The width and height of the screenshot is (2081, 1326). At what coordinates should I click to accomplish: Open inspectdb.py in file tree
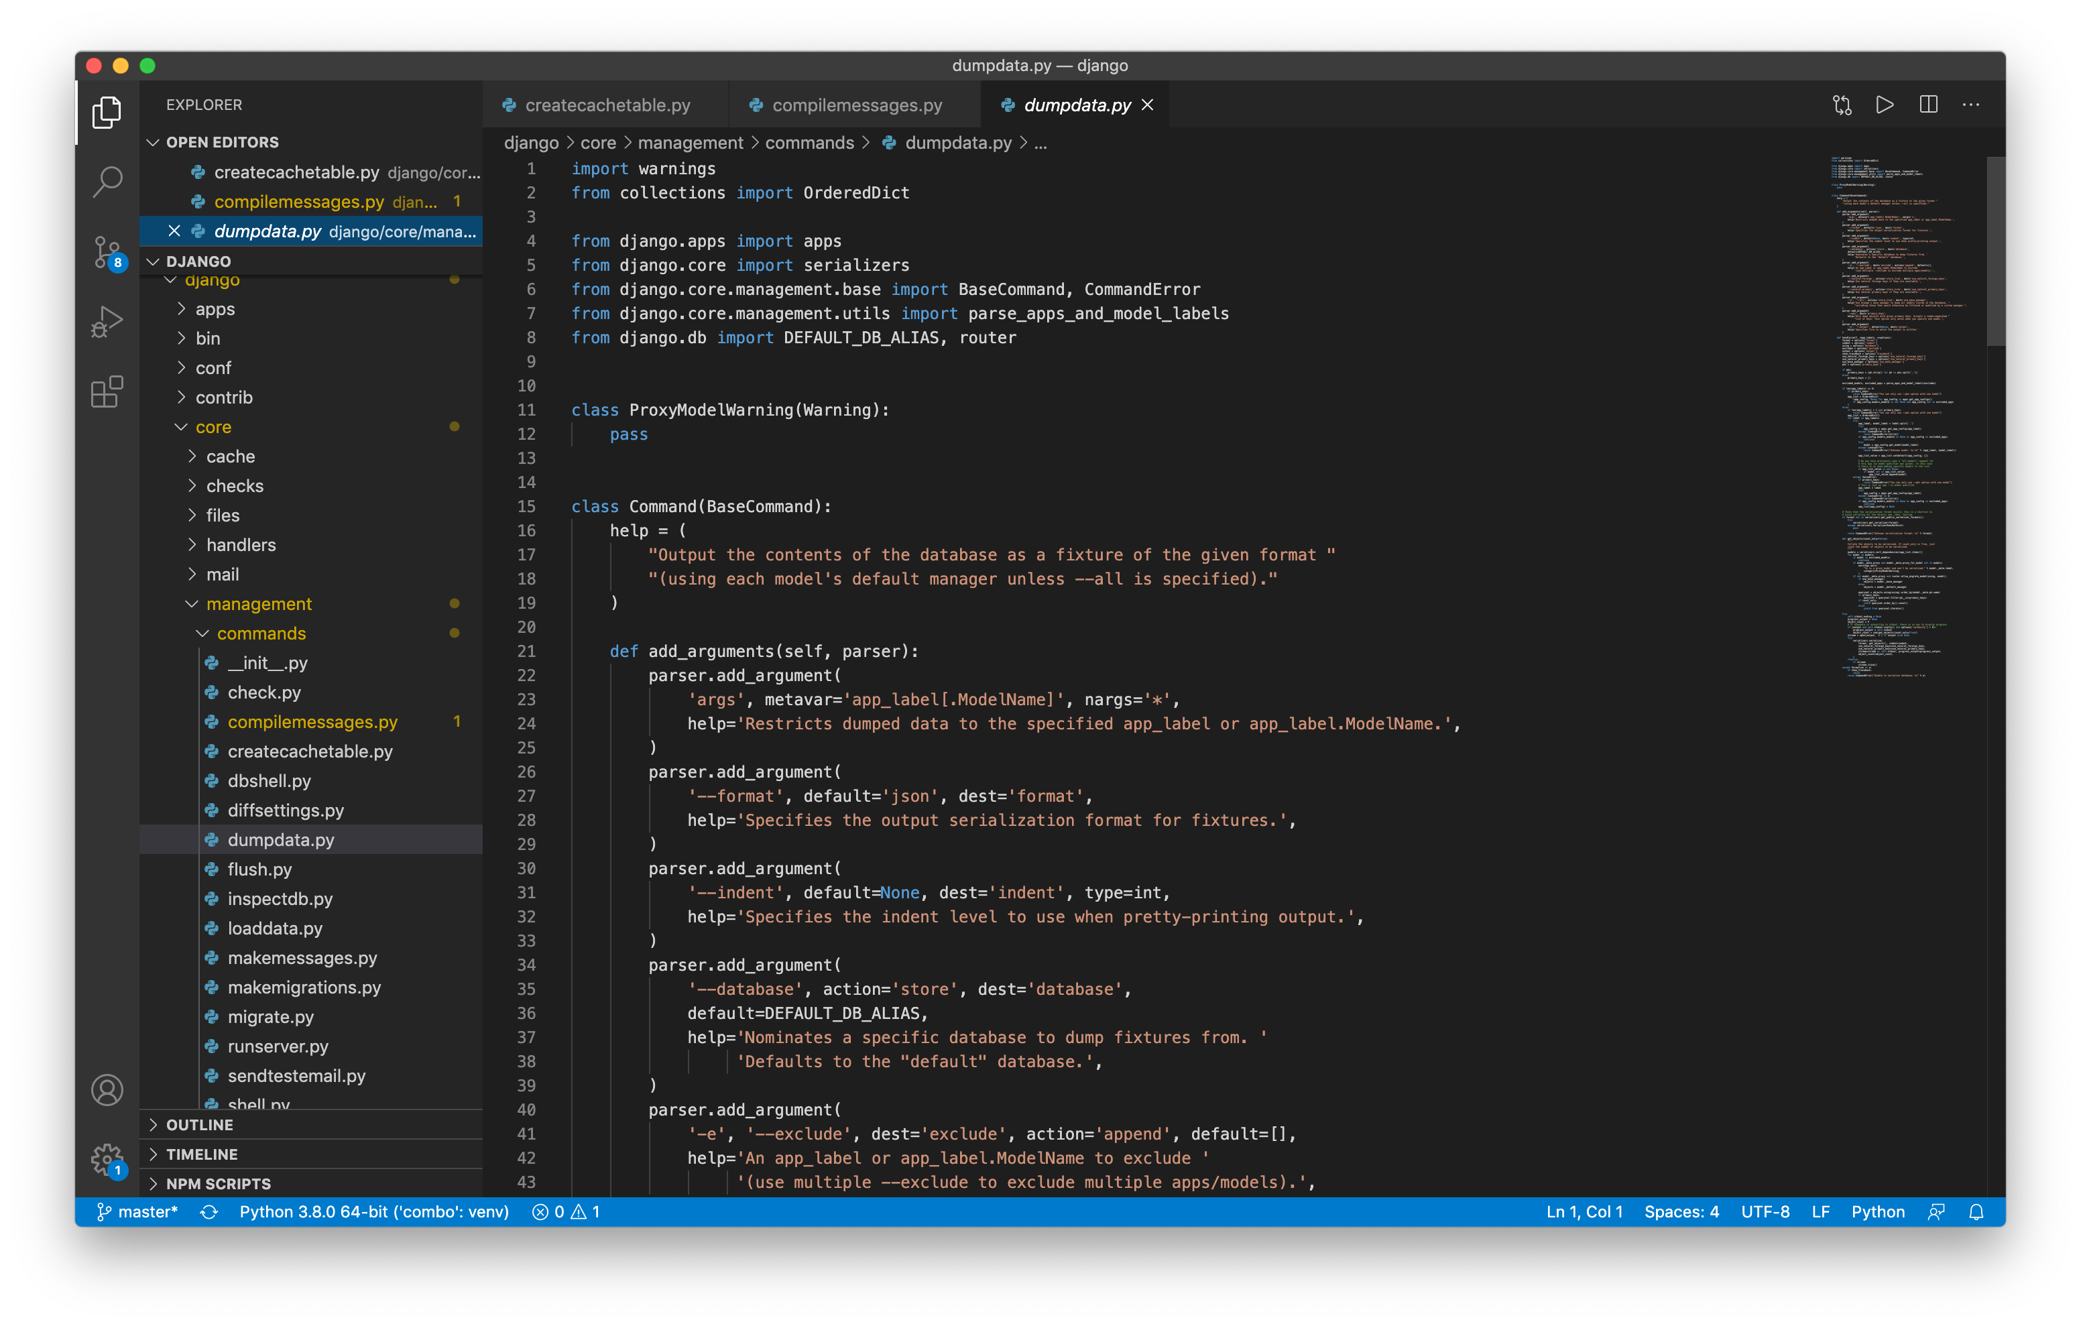(x=311, y=898)
